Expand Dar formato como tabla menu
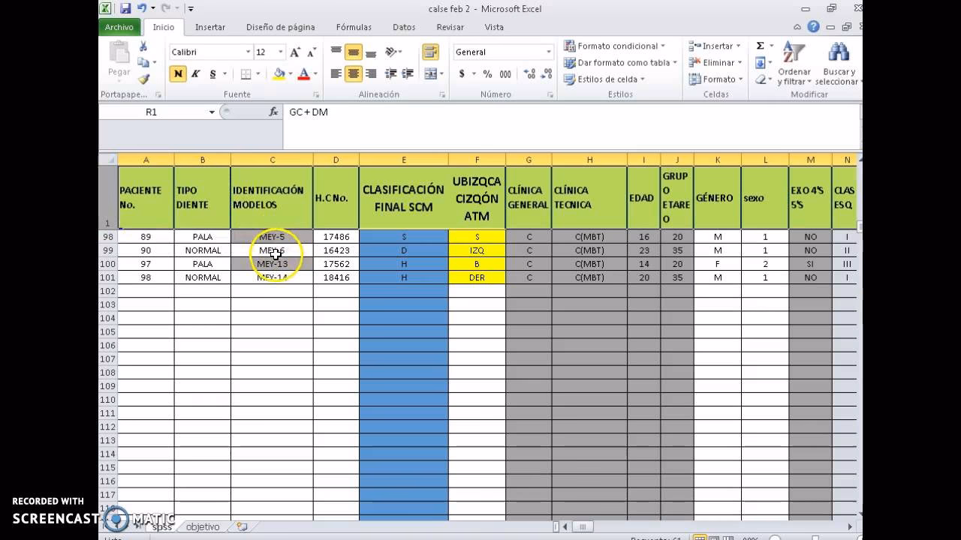961x540 pixels. pos(620,63)
